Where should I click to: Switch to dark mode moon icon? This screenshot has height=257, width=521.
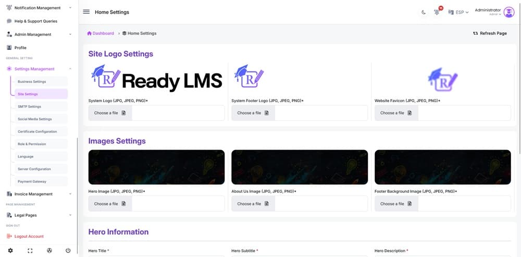click(x=423, y=13)
